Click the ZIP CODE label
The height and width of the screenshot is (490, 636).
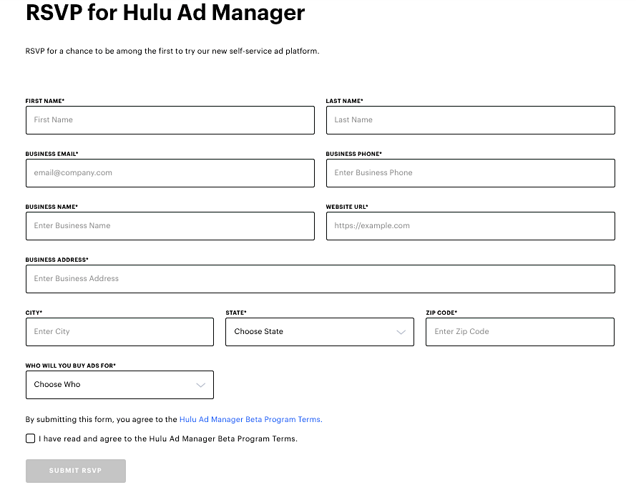[441, 313]
